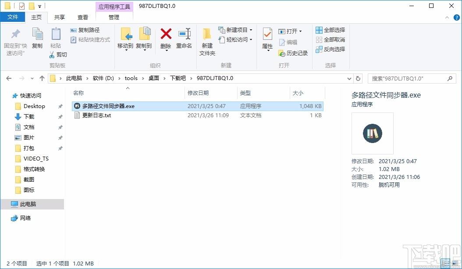The image size is (462, 269).
Task: Open the Copy to menu
Action: pyautogui.click(x=144, y=39)
